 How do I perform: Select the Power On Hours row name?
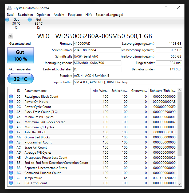[36, 101]
